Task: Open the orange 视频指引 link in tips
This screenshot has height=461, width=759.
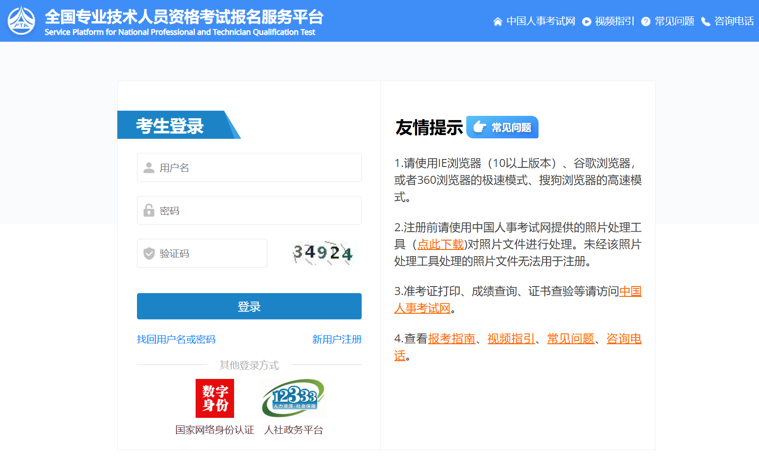Action: (x=511, y=339)
